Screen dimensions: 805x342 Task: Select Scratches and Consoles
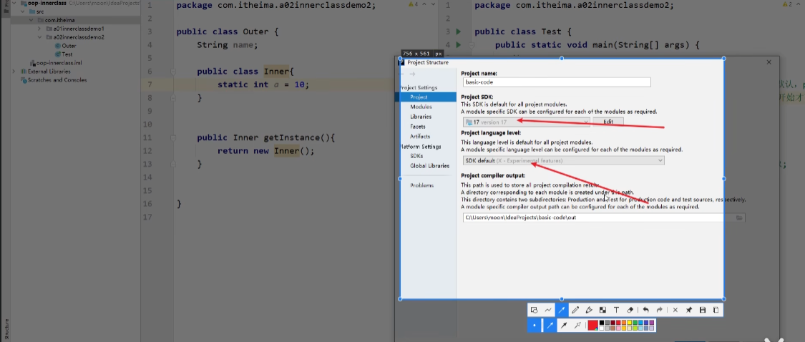click(x=54, y=79)
